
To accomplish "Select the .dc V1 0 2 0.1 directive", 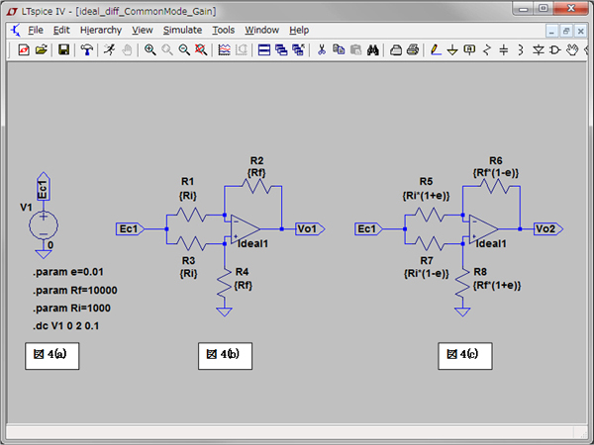I will (x=67, y=325).
